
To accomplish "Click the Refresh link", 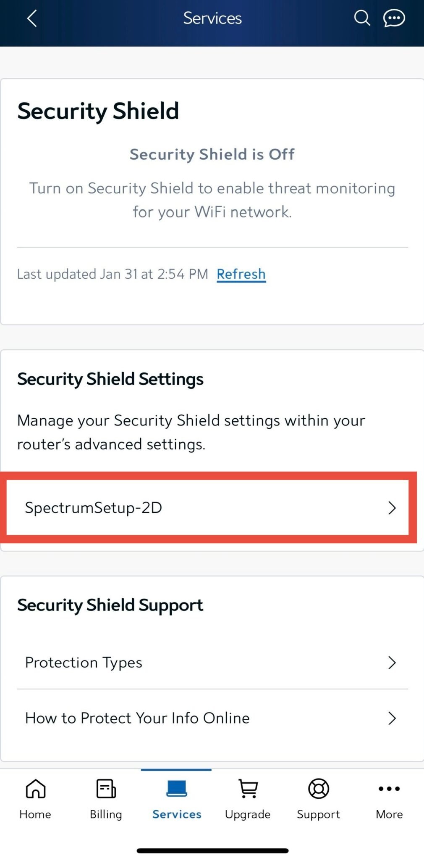I will [x=241, y=274].
